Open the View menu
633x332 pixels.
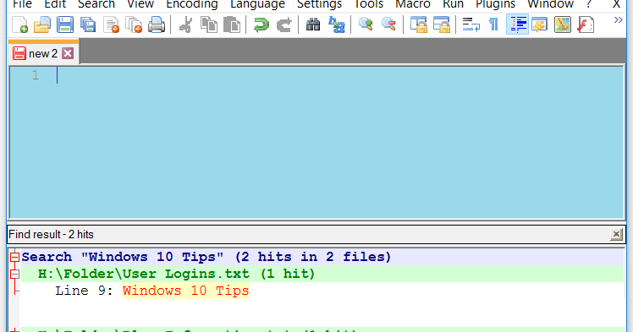pos(140,4)
